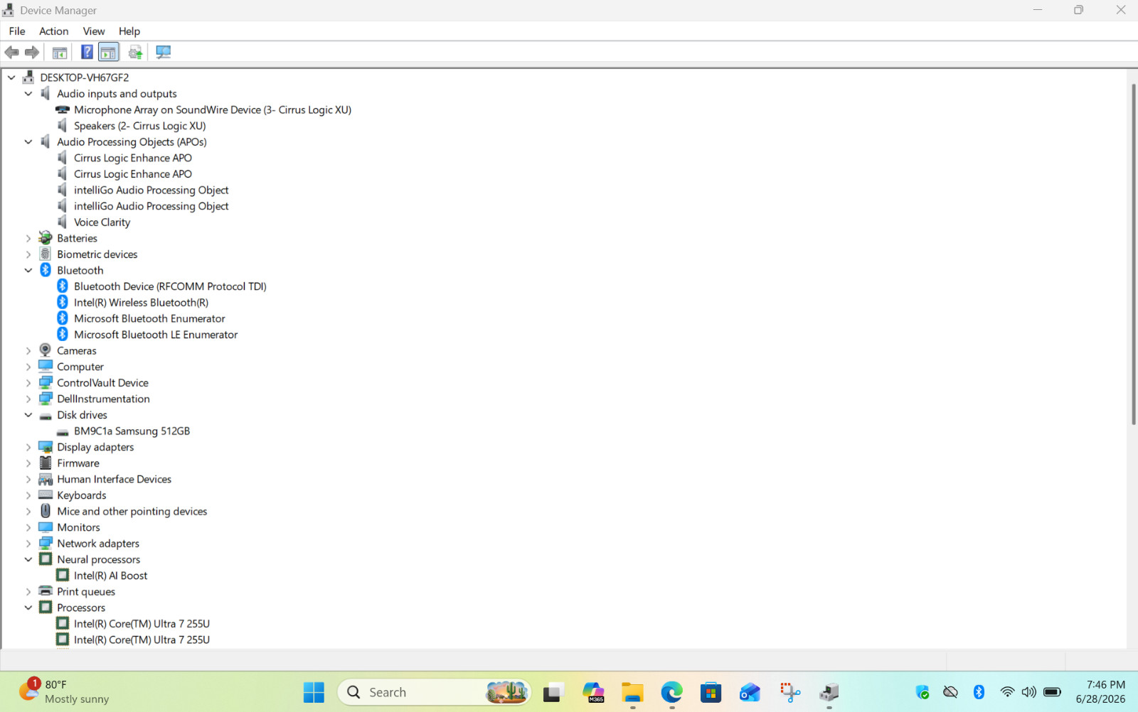The width and height of the screenshot is (1138, 712).
Task: Toggle the Show/Hide Console Tree toolbar icon
Action: [60, 52]
